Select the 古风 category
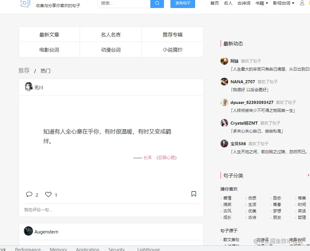 click(227, 211)
